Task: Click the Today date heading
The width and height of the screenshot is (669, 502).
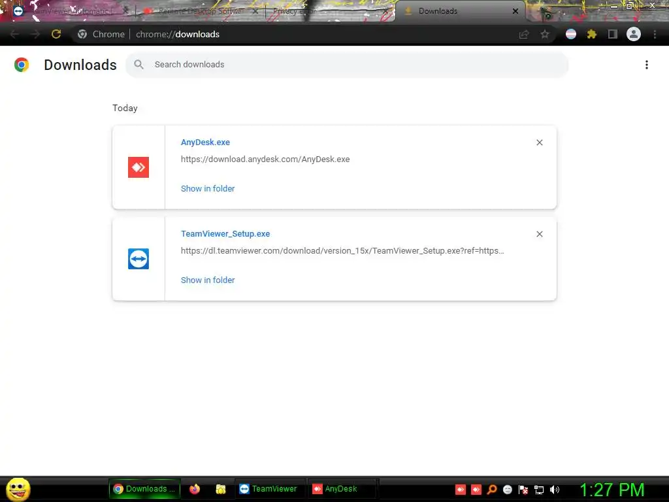Action: pos(125,108)
